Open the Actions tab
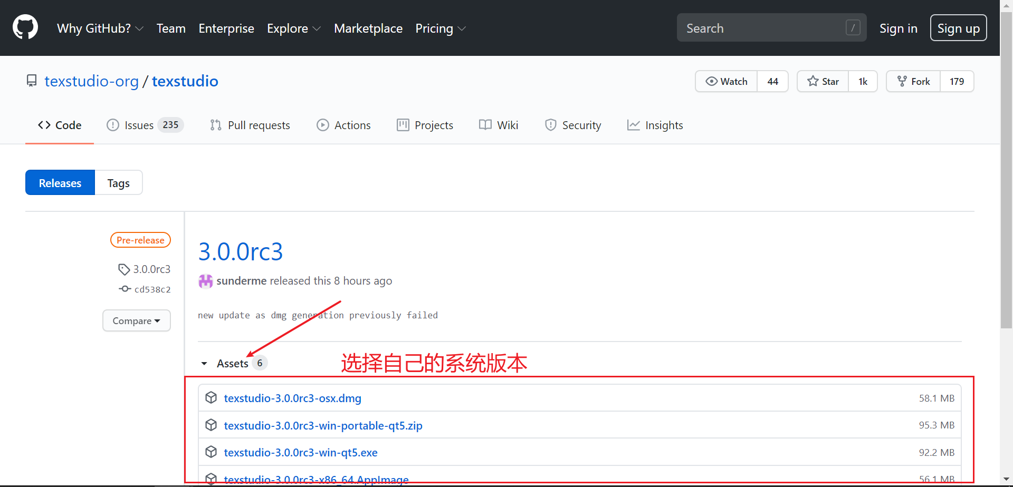This screenshot has height=487, width=1013. pyautogui.click(x=343, y=125)
